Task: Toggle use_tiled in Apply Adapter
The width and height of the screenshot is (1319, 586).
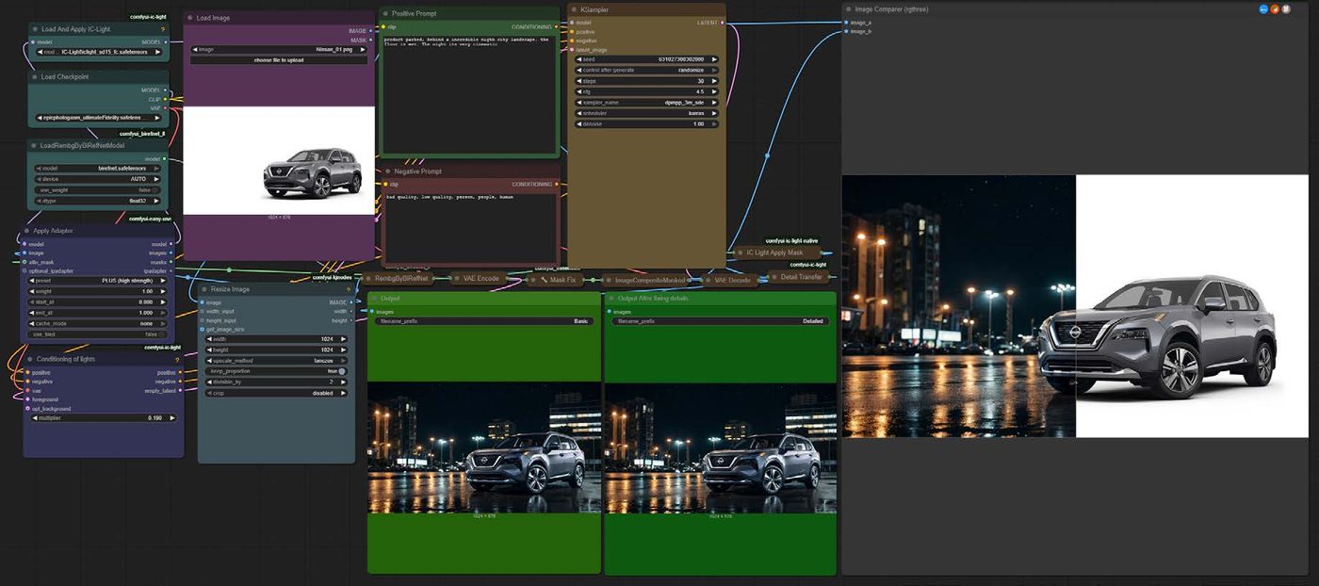Action: tap(98, 334)
